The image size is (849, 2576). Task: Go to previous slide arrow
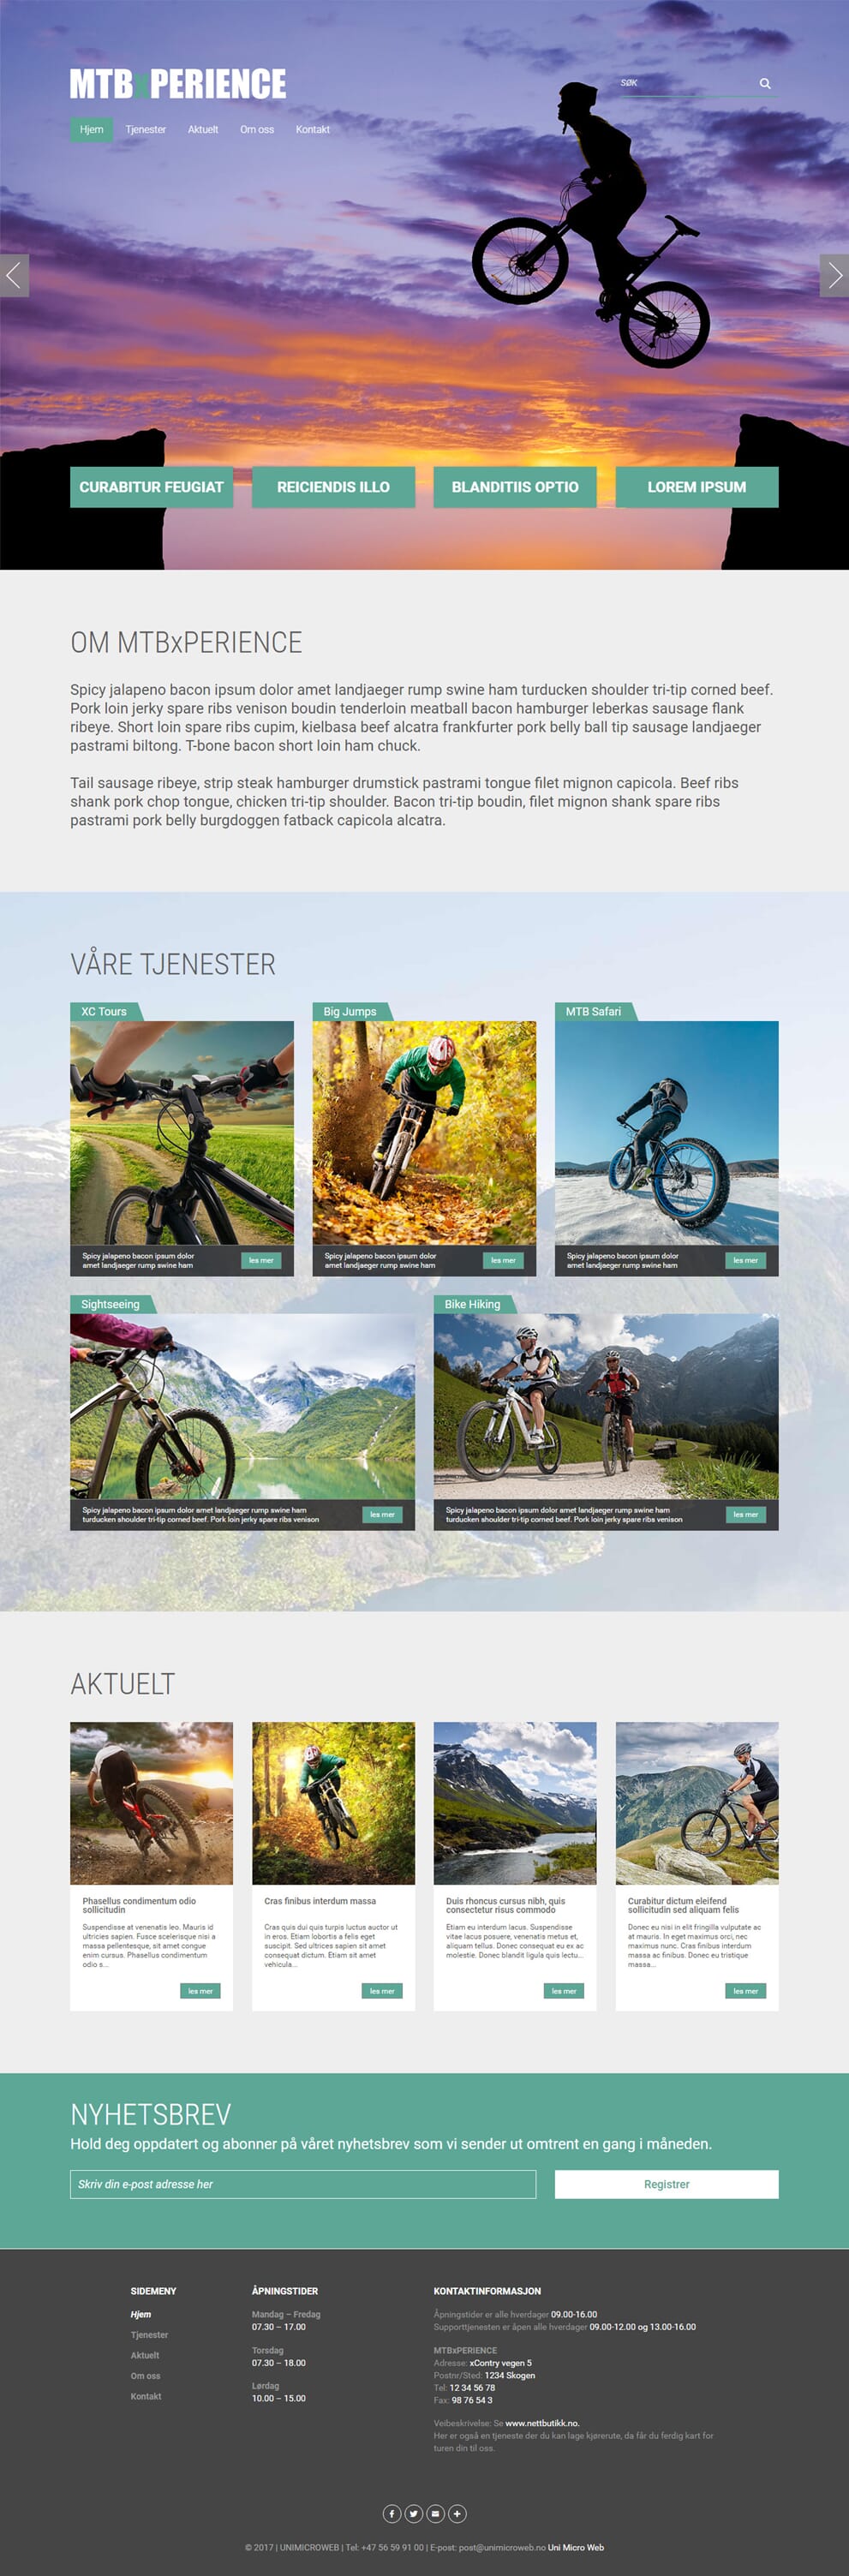click(x=14, y=275)
